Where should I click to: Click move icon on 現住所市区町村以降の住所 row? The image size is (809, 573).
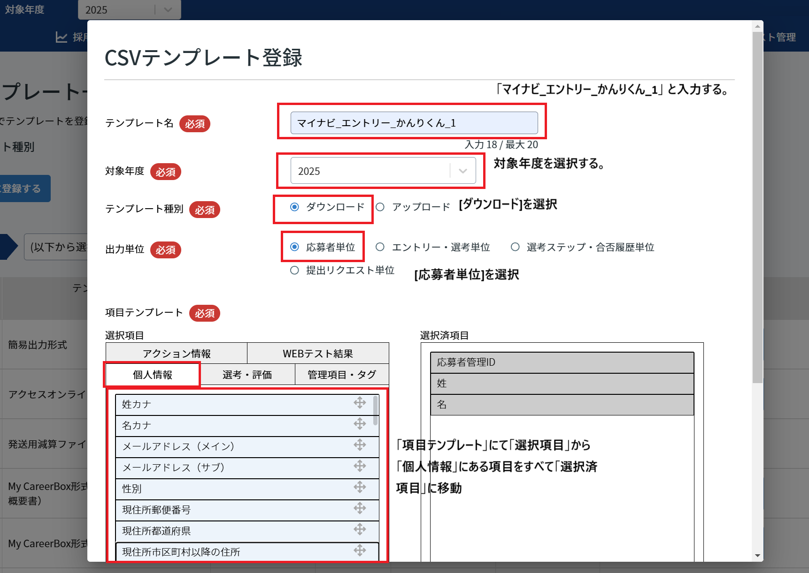360,550
